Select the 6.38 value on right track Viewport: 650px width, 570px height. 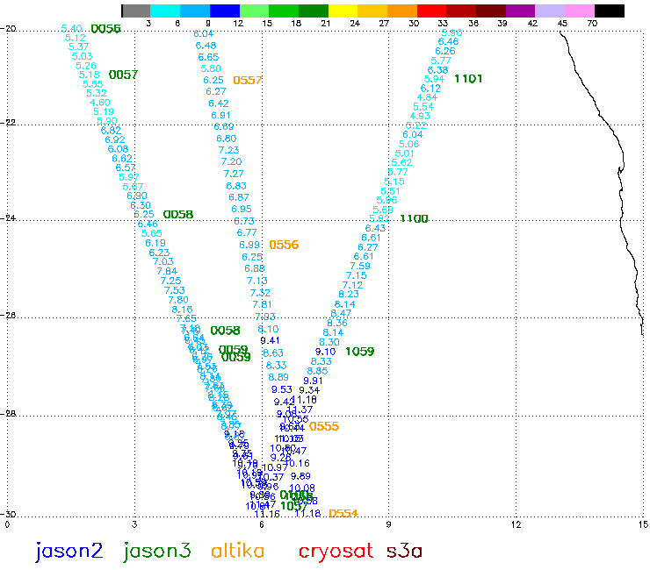pyautogui.click(x=437, y=70)
